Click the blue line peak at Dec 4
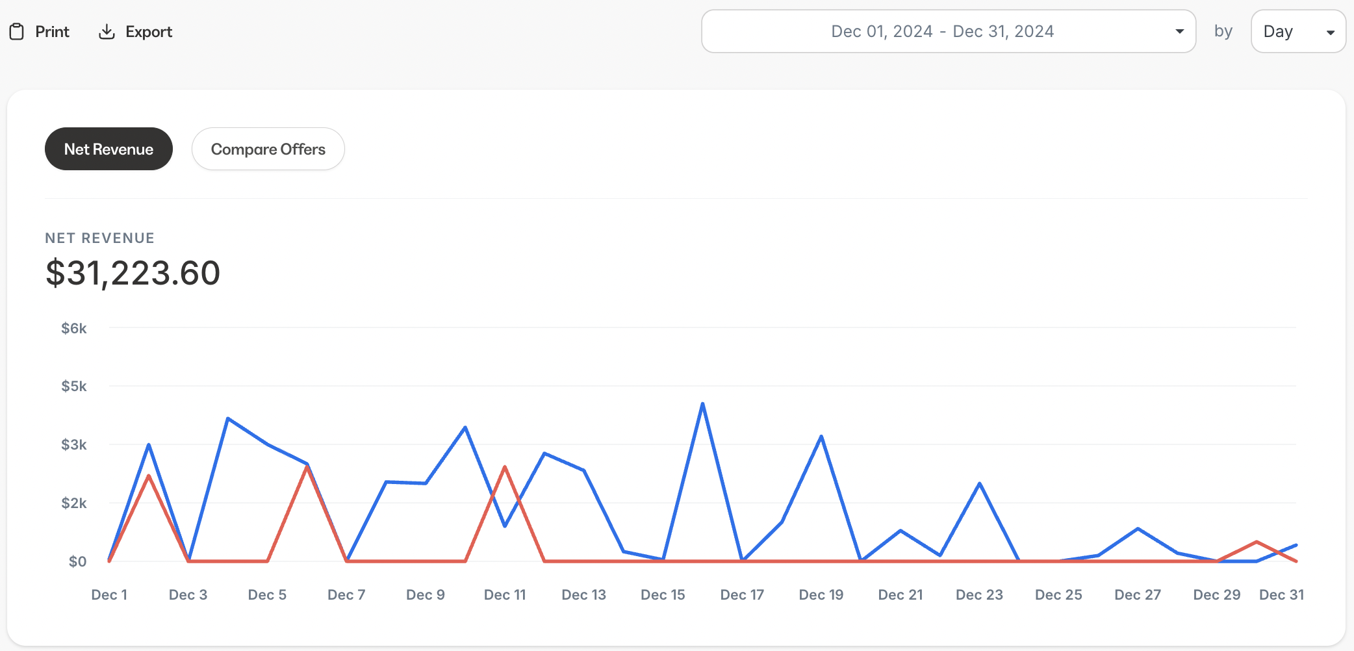Viewport: 1354px width, 651px height. coord(227,418)
